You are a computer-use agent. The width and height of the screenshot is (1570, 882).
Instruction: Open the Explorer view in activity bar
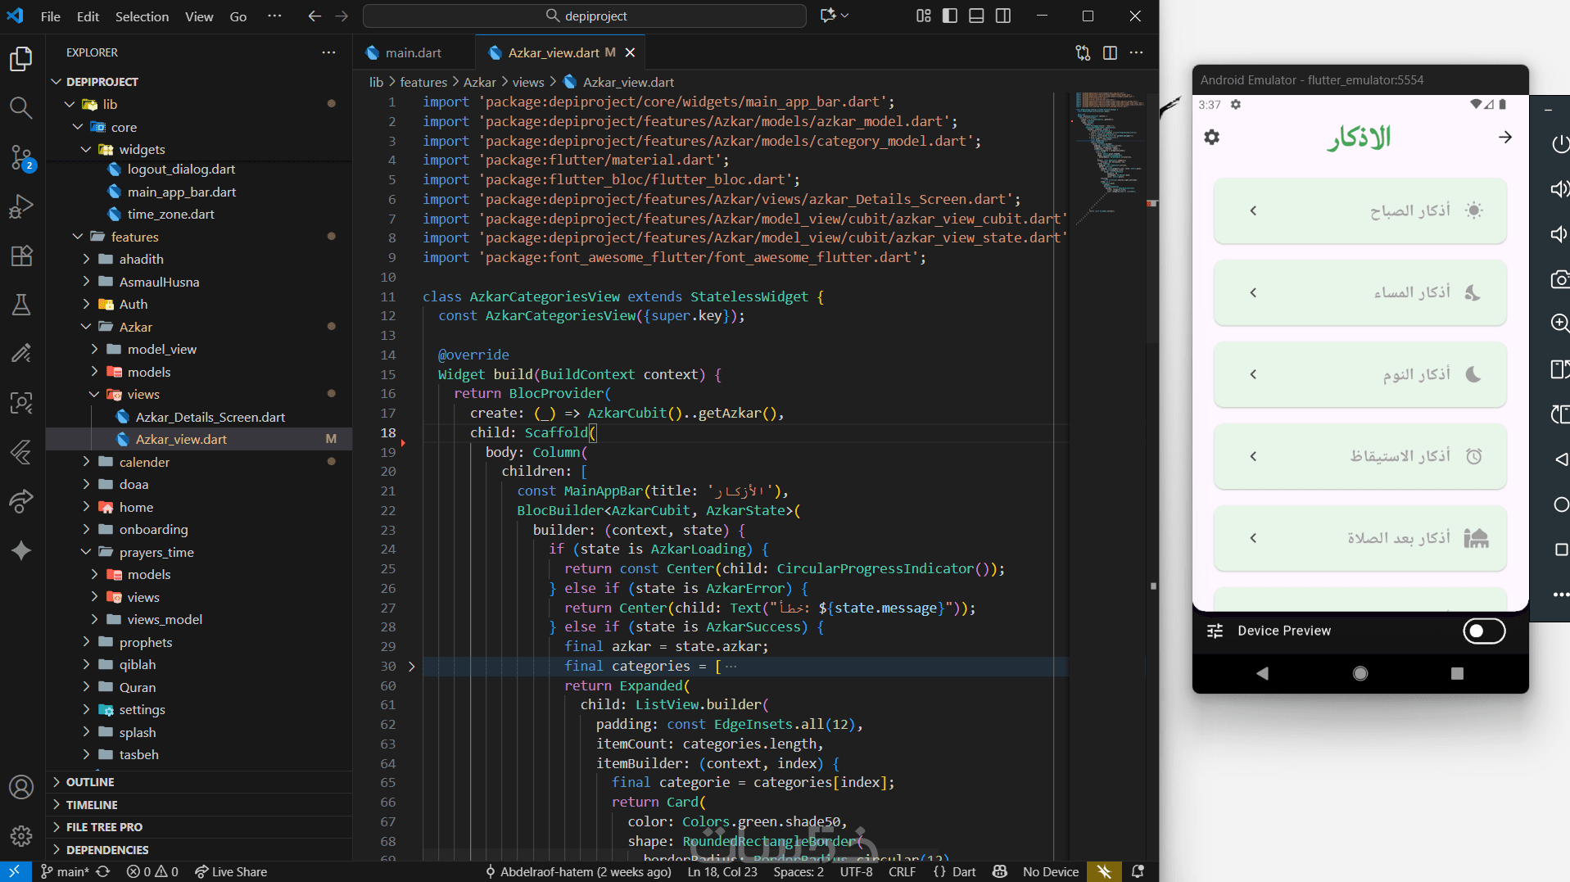pos(21,59)
